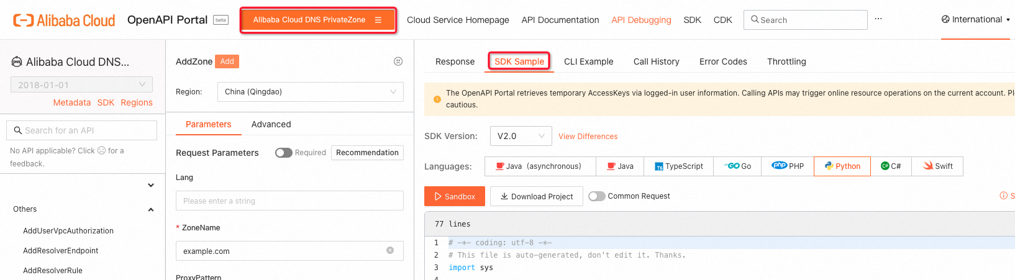
Task: Click the Alibaba Cloud logo
Action: click(x=64, y=20)
